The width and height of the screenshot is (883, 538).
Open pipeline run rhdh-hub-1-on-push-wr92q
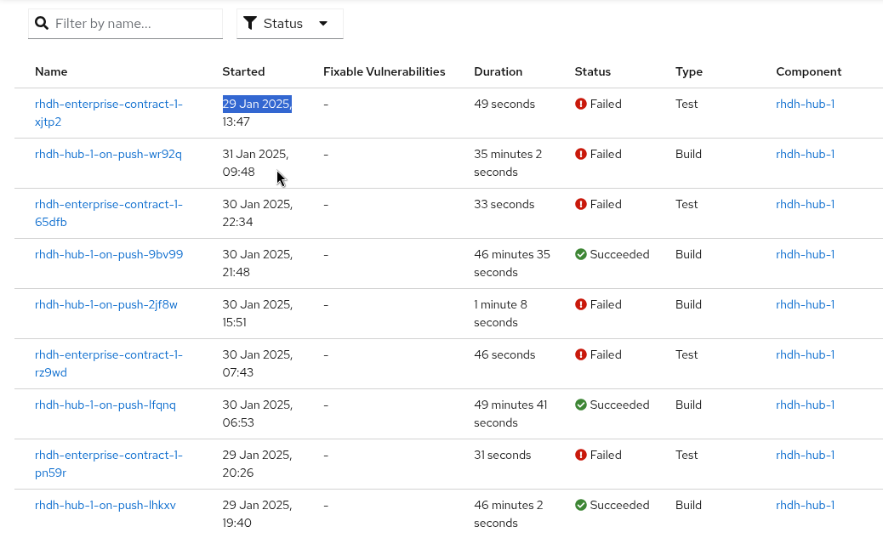coord(108,155)
